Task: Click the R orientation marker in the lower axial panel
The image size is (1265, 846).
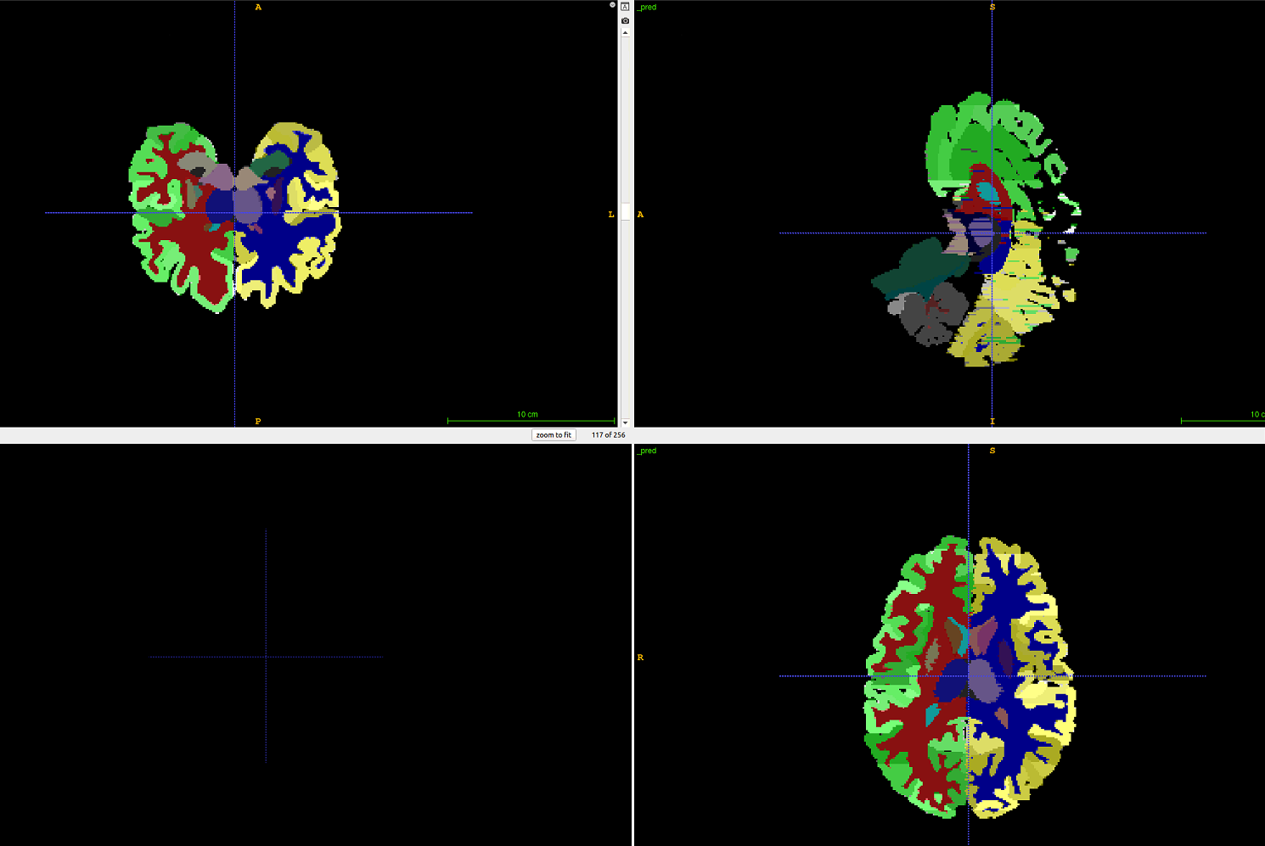Action: coord(640,656)
